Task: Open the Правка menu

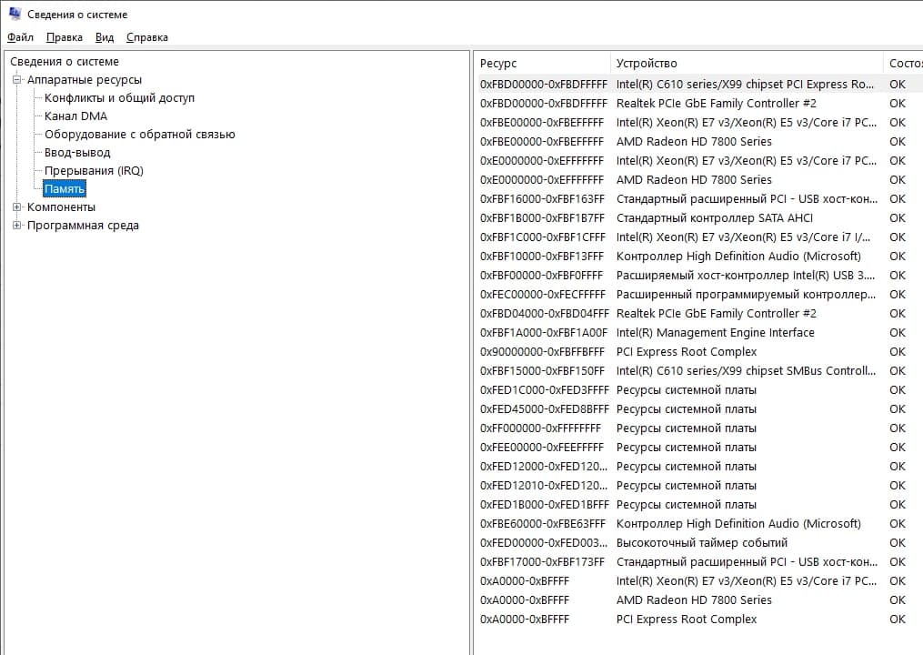Action: [65, 37]
